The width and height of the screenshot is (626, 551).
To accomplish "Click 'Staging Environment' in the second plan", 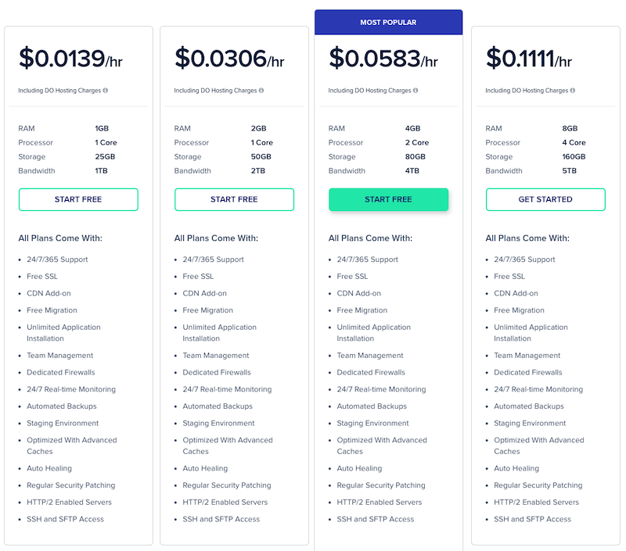I will click(218, 424).
